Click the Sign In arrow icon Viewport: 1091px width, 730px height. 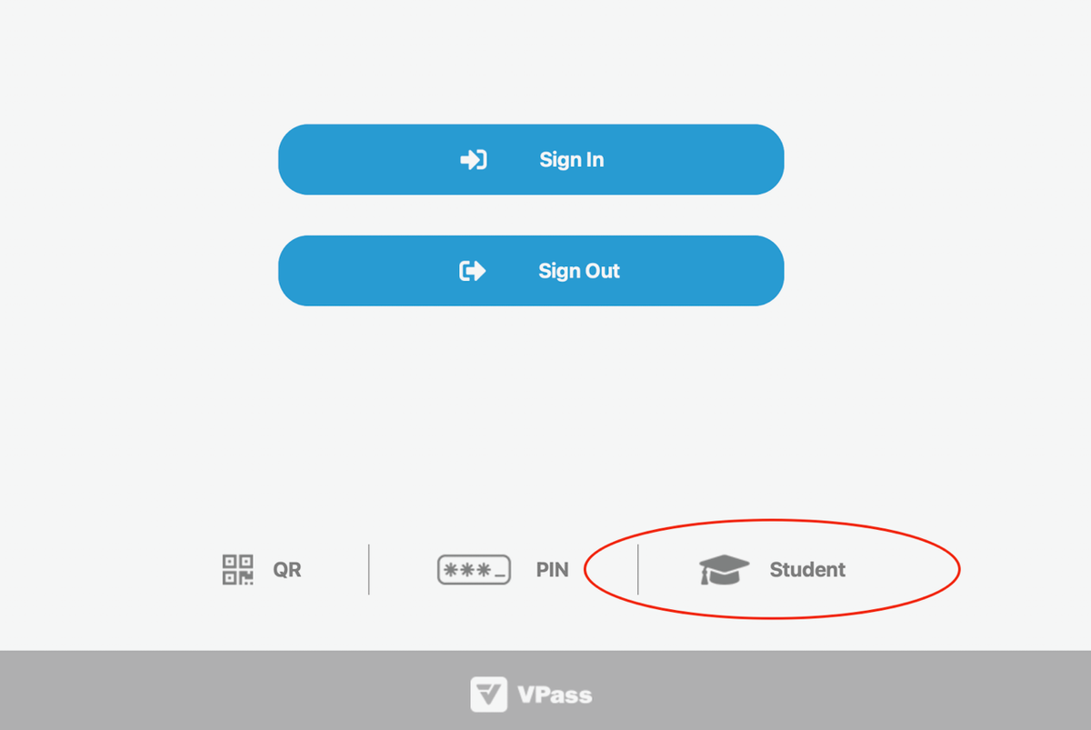(x=473, y=160)
